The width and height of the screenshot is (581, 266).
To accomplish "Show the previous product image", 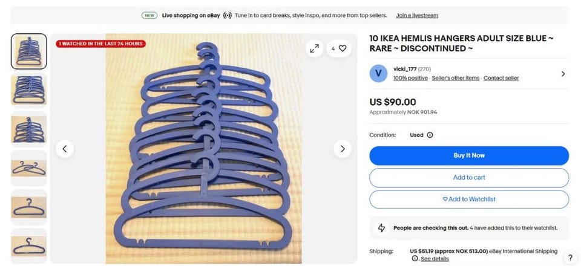I will pos(65,149).
